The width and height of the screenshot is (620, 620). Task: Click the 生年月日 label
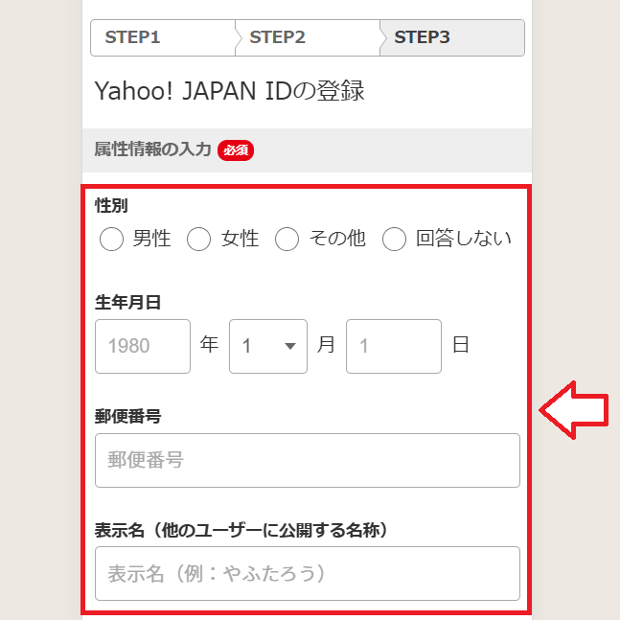127,303
